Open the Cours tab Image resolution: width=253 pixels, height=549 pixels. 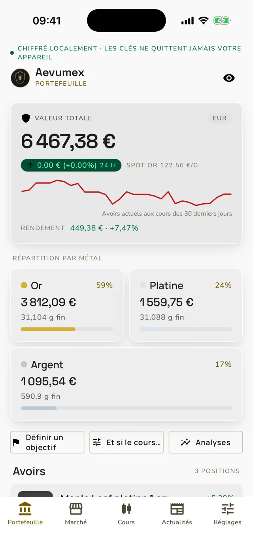point(126,514)
